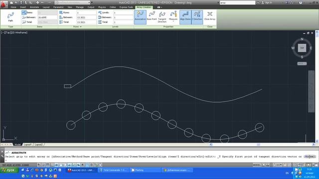Select the Tangent Direction tool
Screen dimensions: 319x179
pos(162,17)
